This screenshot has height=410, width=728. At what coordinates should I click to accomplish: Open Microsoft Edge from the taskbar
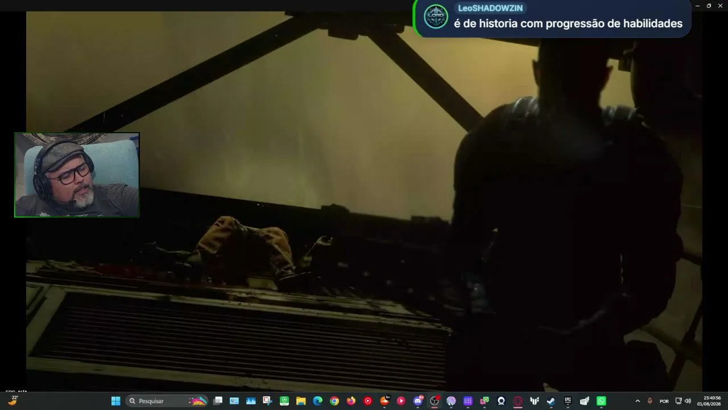[317, 401]
